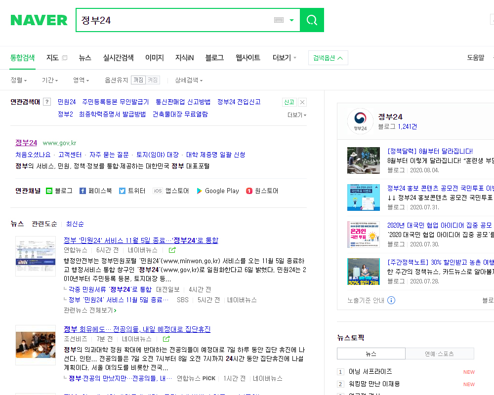The image size is (494, 395).
Task: Sort news by 최신순
Action: click(75, 224)
